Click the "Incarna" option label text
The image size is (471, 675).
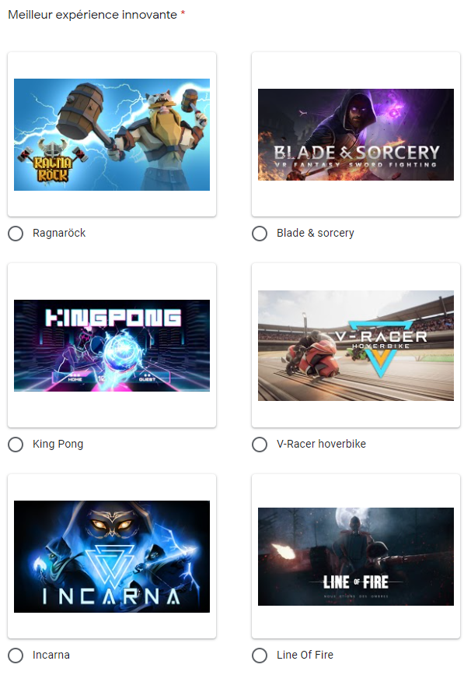coord(51,655)
